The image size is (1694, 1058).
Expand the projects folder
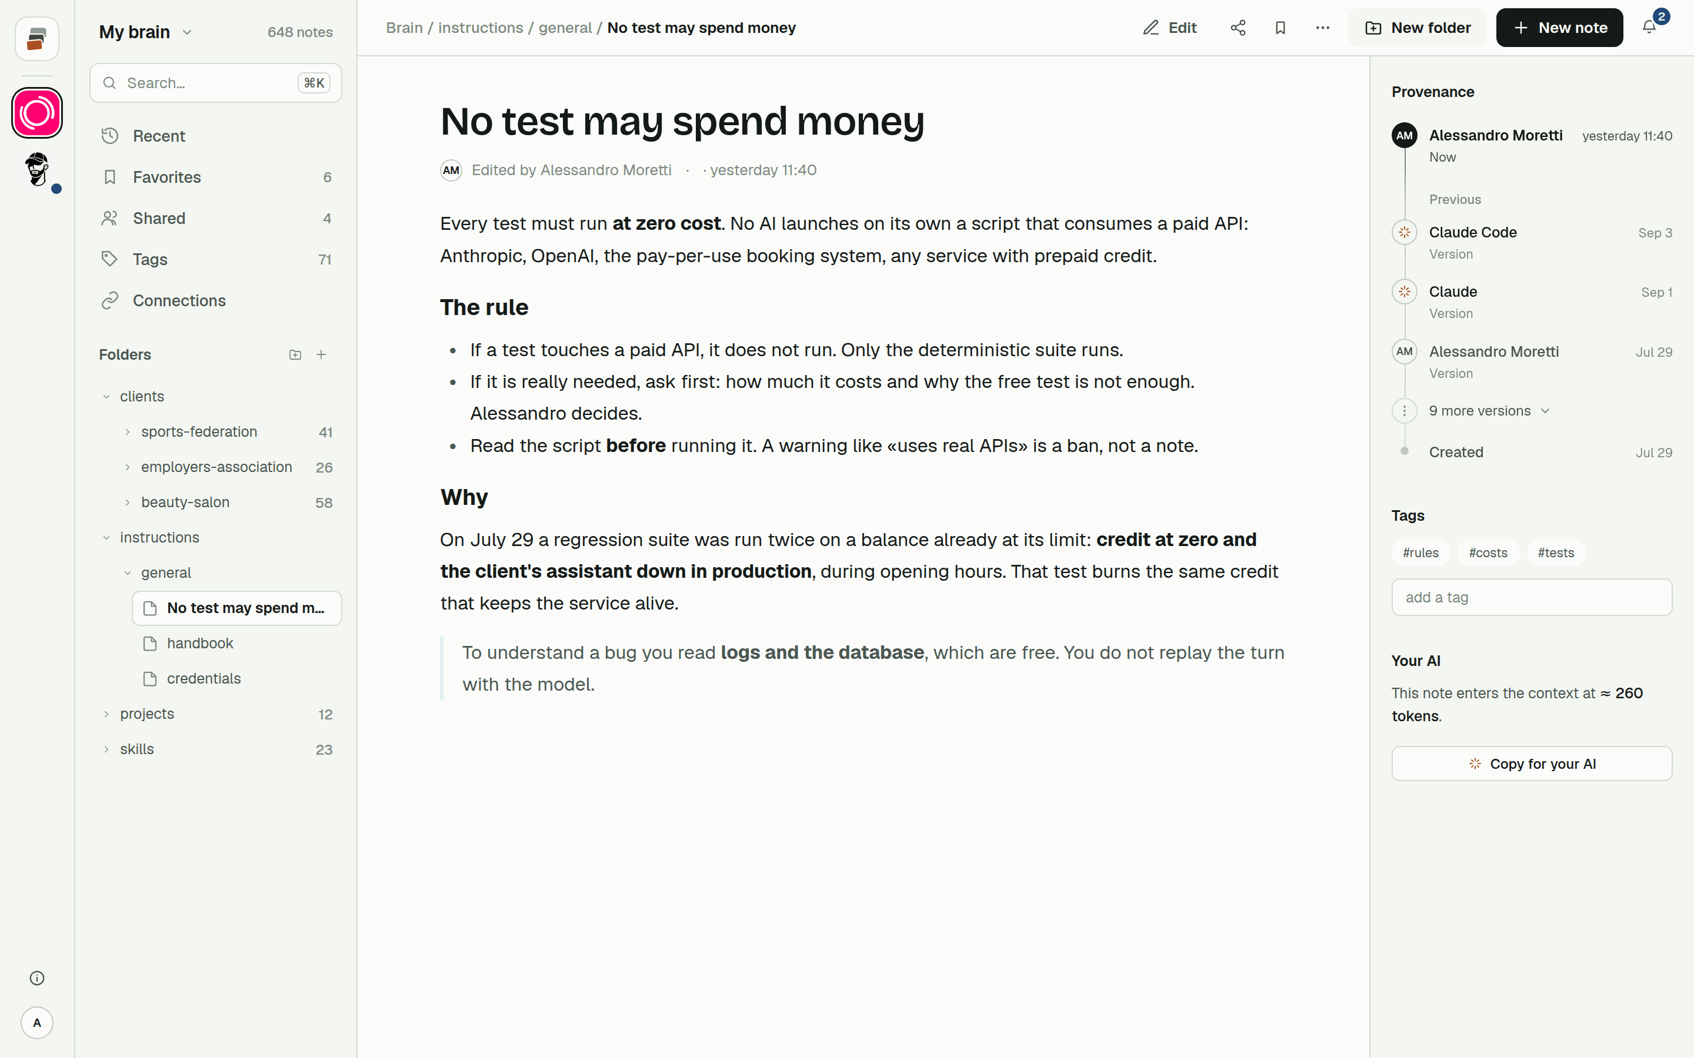coord(106,714)
